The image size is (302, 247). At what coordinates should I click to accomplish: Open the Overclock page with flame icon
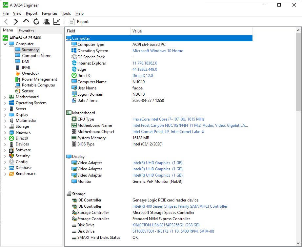[30, 73]
